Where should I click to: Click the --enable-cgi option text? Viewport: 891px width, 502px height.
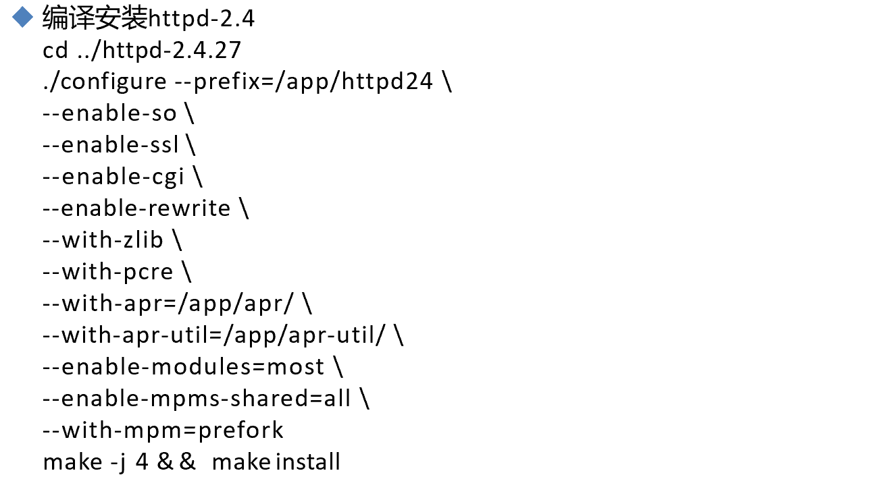click(113, 177)
